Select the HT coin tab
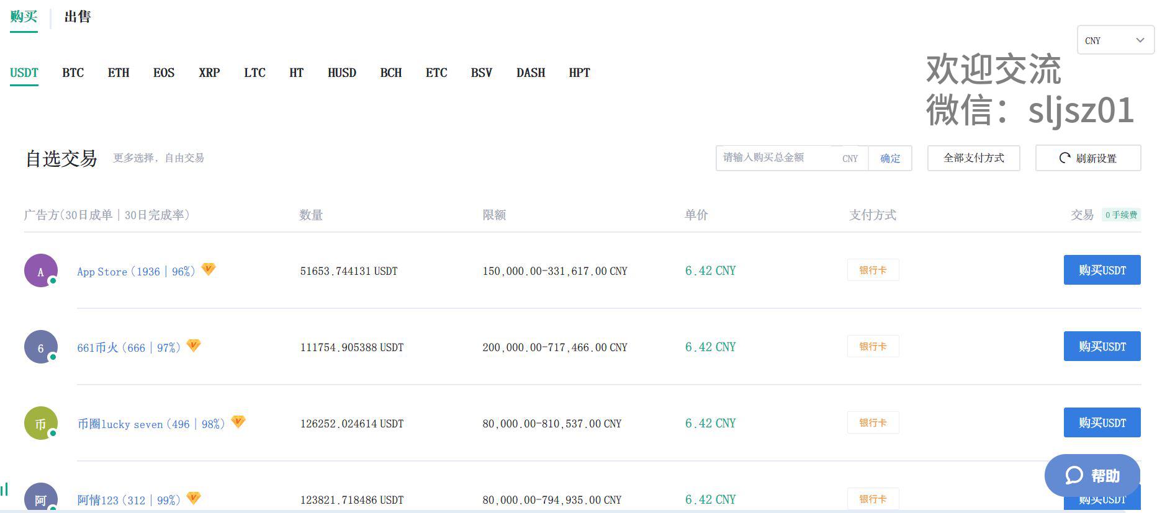 pyautogui.click(x=296, y=73)
